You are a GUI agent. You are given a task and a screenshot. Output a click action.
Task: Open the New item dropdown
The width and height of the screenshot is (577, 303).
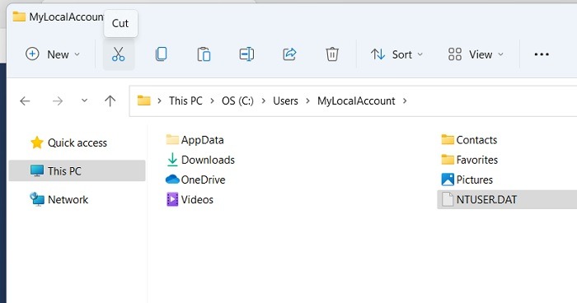click(53, 54)
